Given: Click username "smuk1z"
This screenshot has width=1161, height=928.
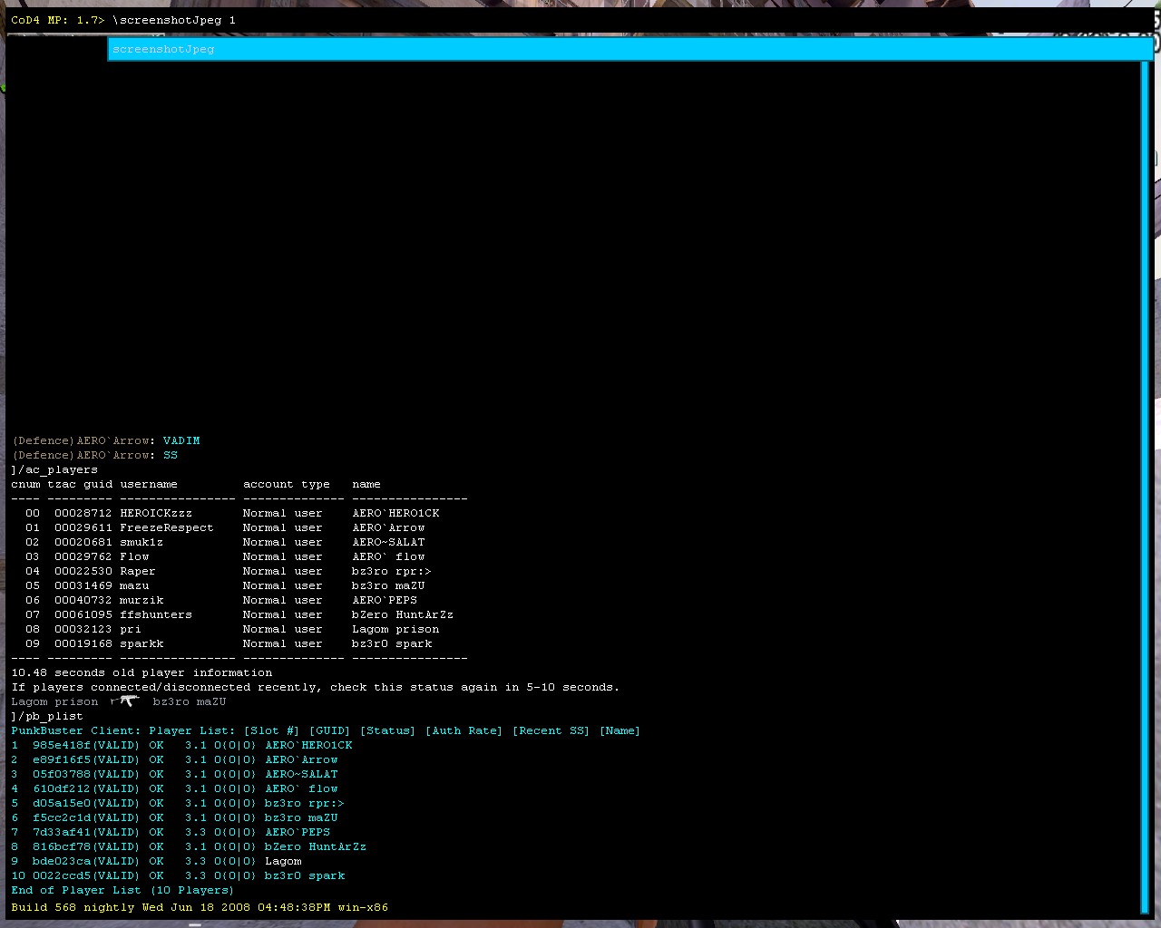Looking at the screenshot, I should (141, 542).
